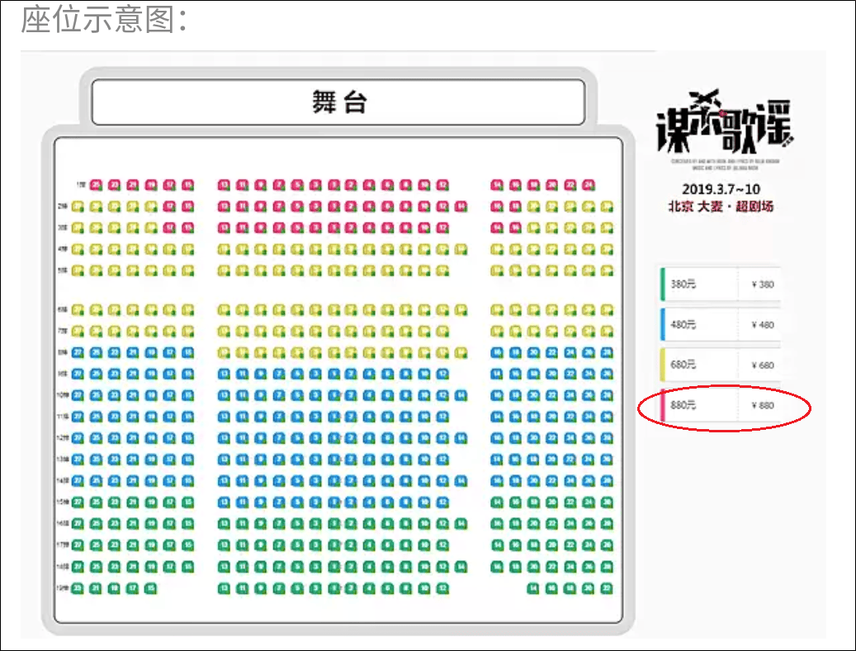Click the 北京 大麦·超剧场 venue text
This screenshot has width=856, height=651.
[721, 206]
